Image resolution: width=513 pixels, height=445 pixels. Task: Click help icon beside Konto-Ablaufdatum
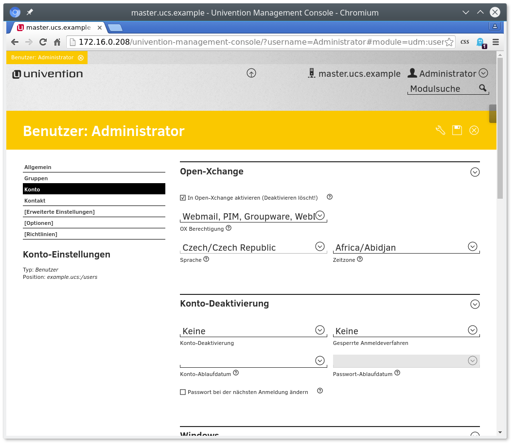236,373
